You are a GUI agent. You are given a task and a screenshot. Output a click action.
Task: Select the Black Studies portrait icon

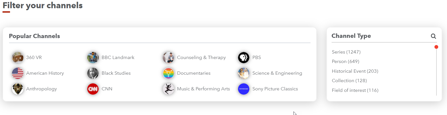pos(93,73)
